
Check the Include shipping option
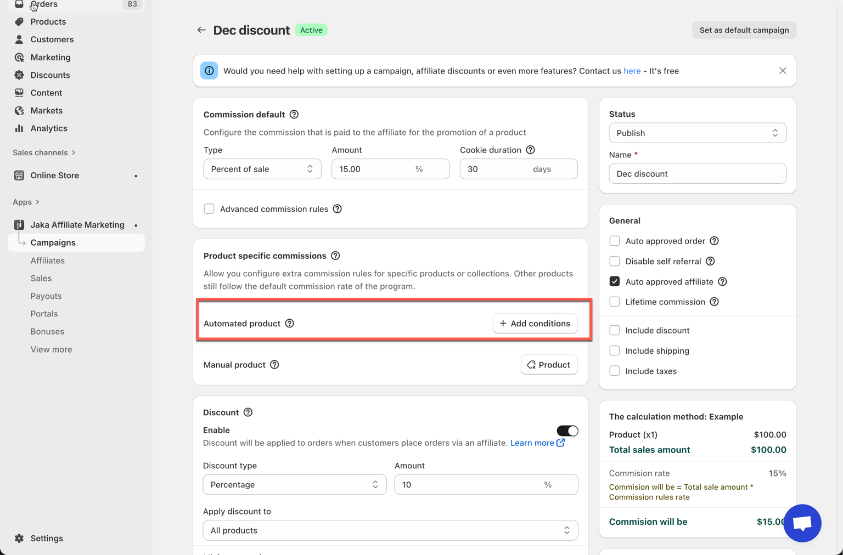614,350
